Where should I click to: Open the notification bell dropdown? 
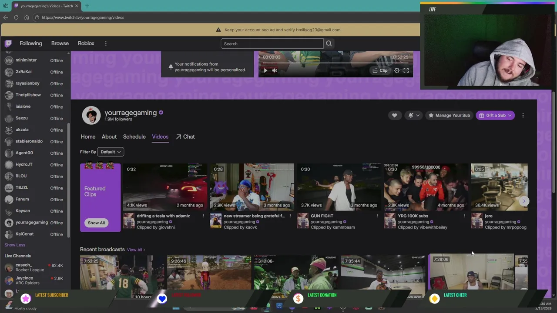[x=414, y=115]
